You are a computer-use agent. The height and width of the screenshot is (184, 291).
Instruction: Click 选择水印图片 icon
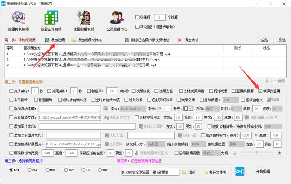[x=141, y=126]
